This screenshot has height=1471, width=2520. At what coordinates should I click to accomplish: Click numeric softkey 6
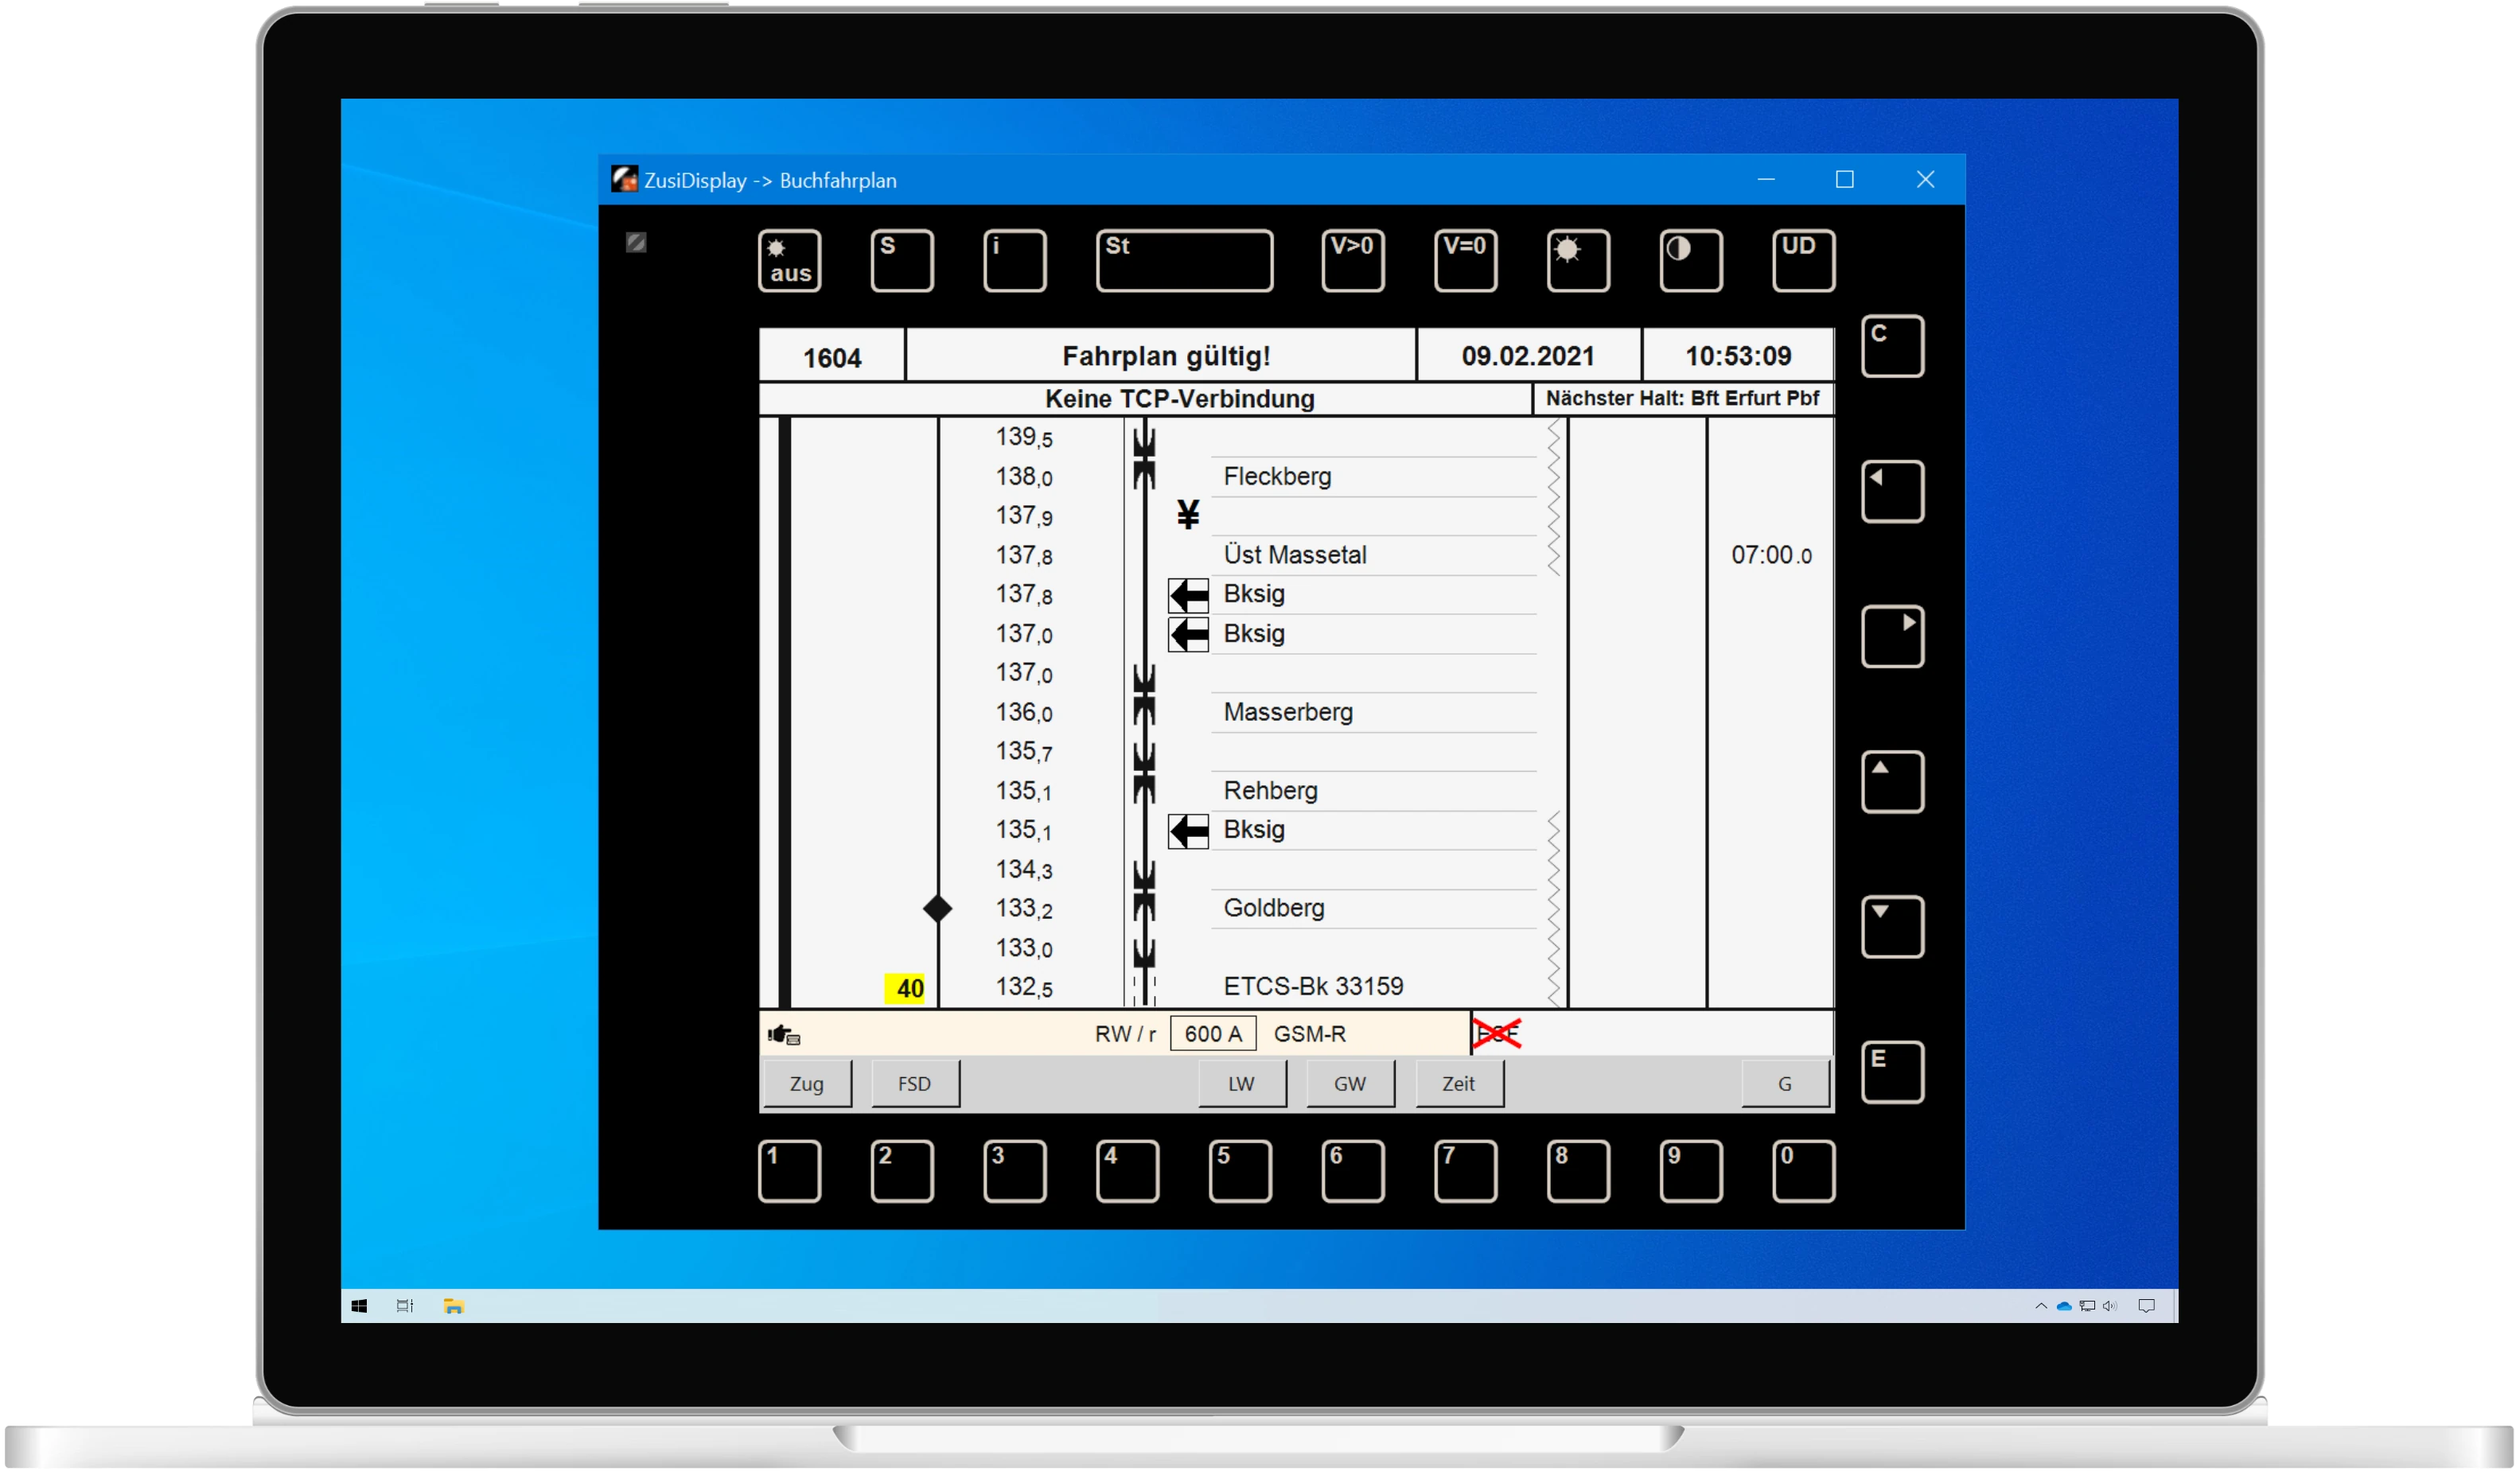coord(1352,1170)
